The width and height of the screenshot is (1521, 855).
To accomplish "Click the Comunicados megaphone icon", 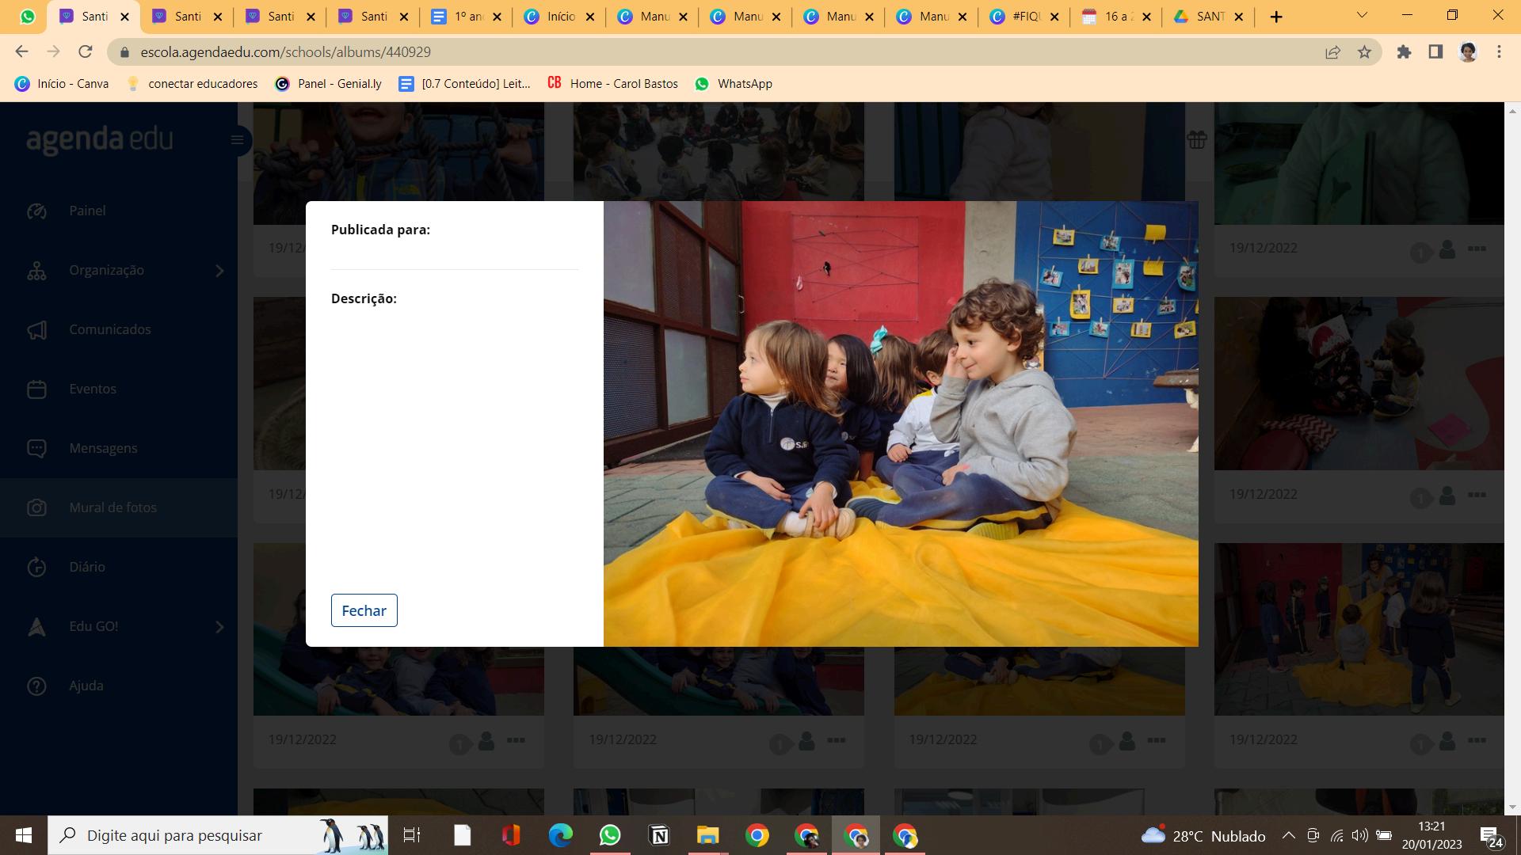I will [37, 330].
